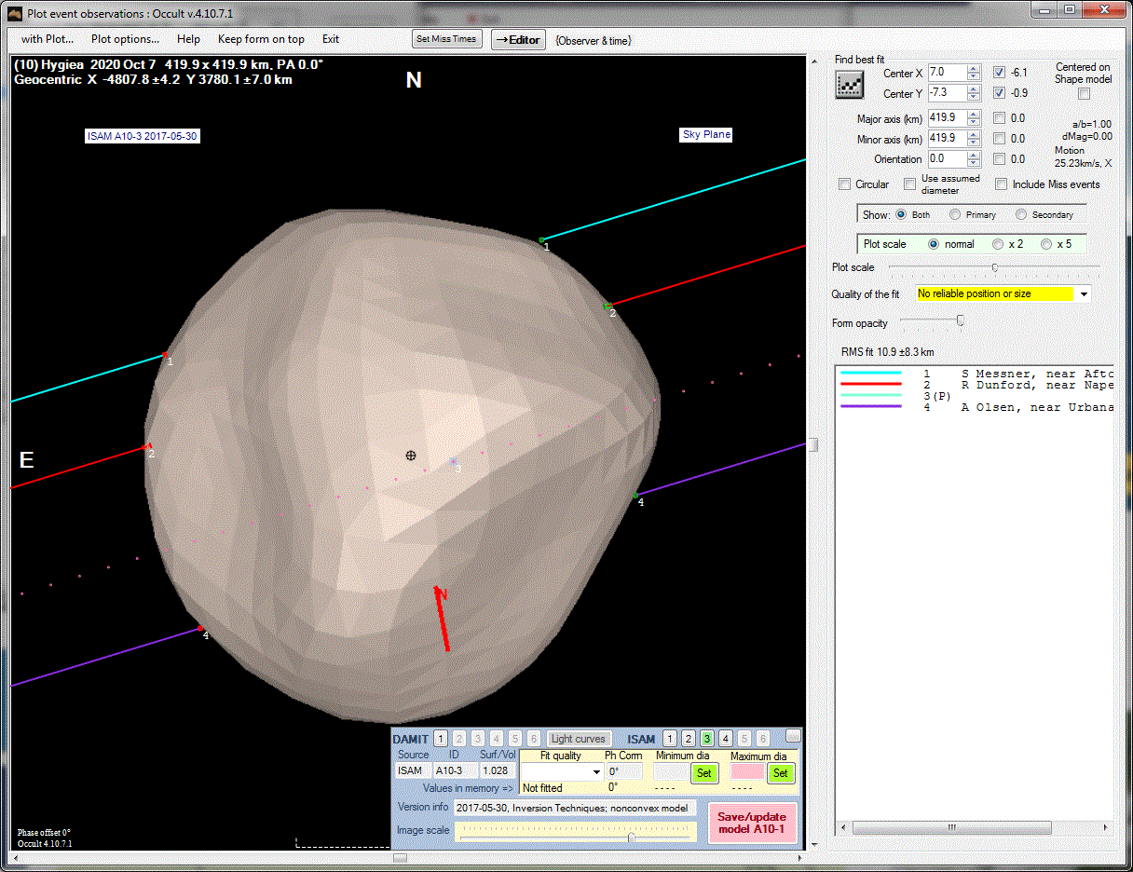Click the Find best fit graph icon
The height and width of the screenshot is (872, 1133).
[849, 84]
